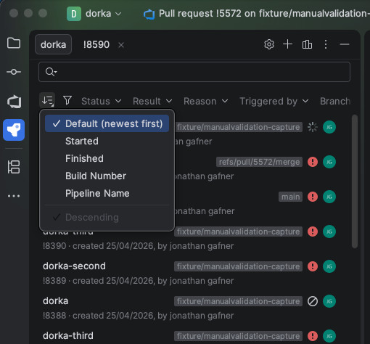The width and height of the screenshot is (370, 344).
Task: Open the Commit tool window icon
Action: click(x=14, y=72)
